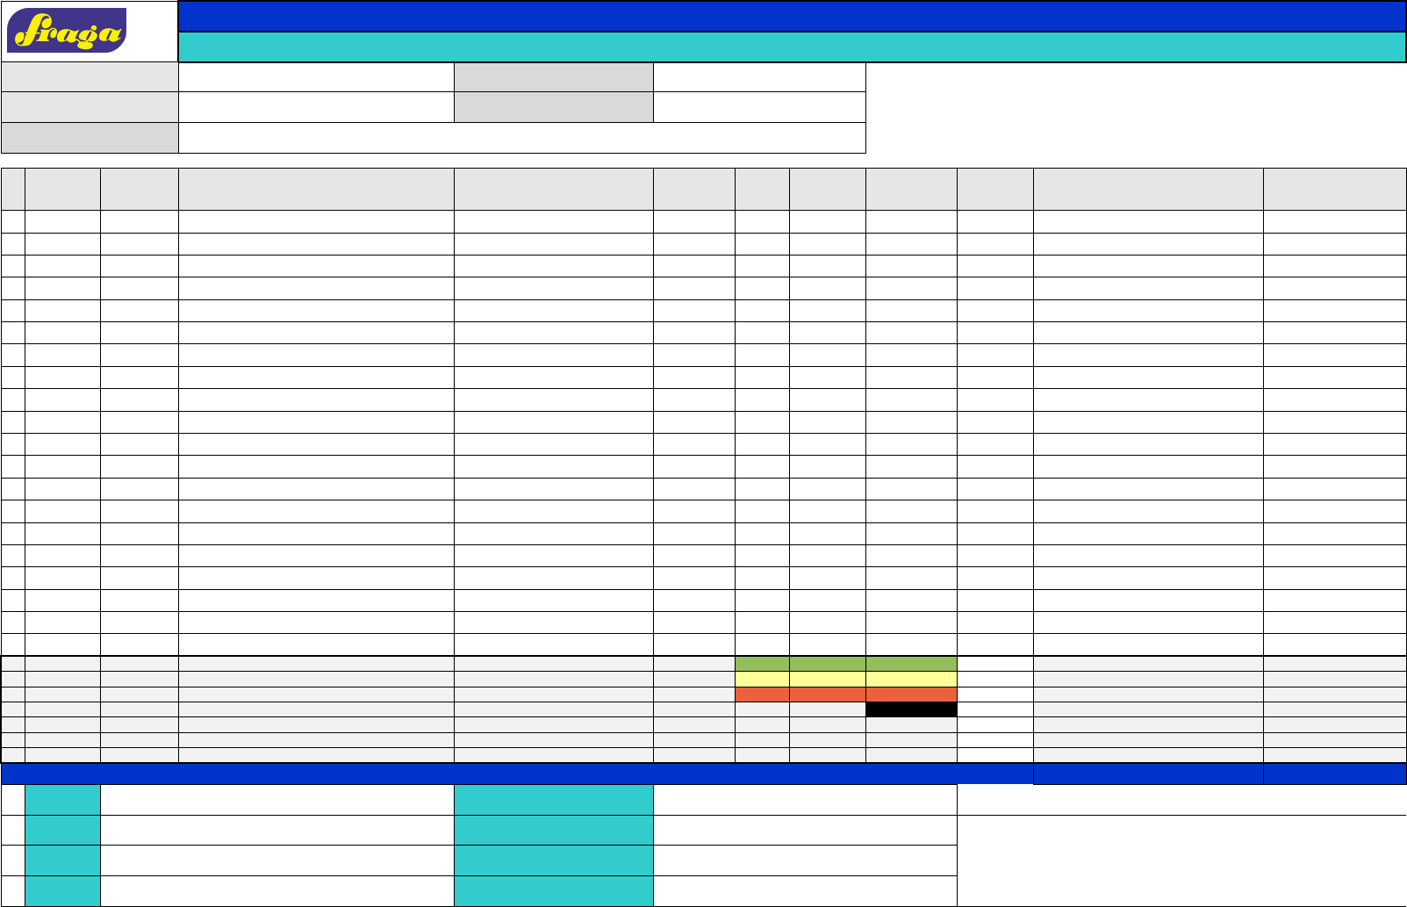Select the white field right of the first gray label

coord(316,77)
